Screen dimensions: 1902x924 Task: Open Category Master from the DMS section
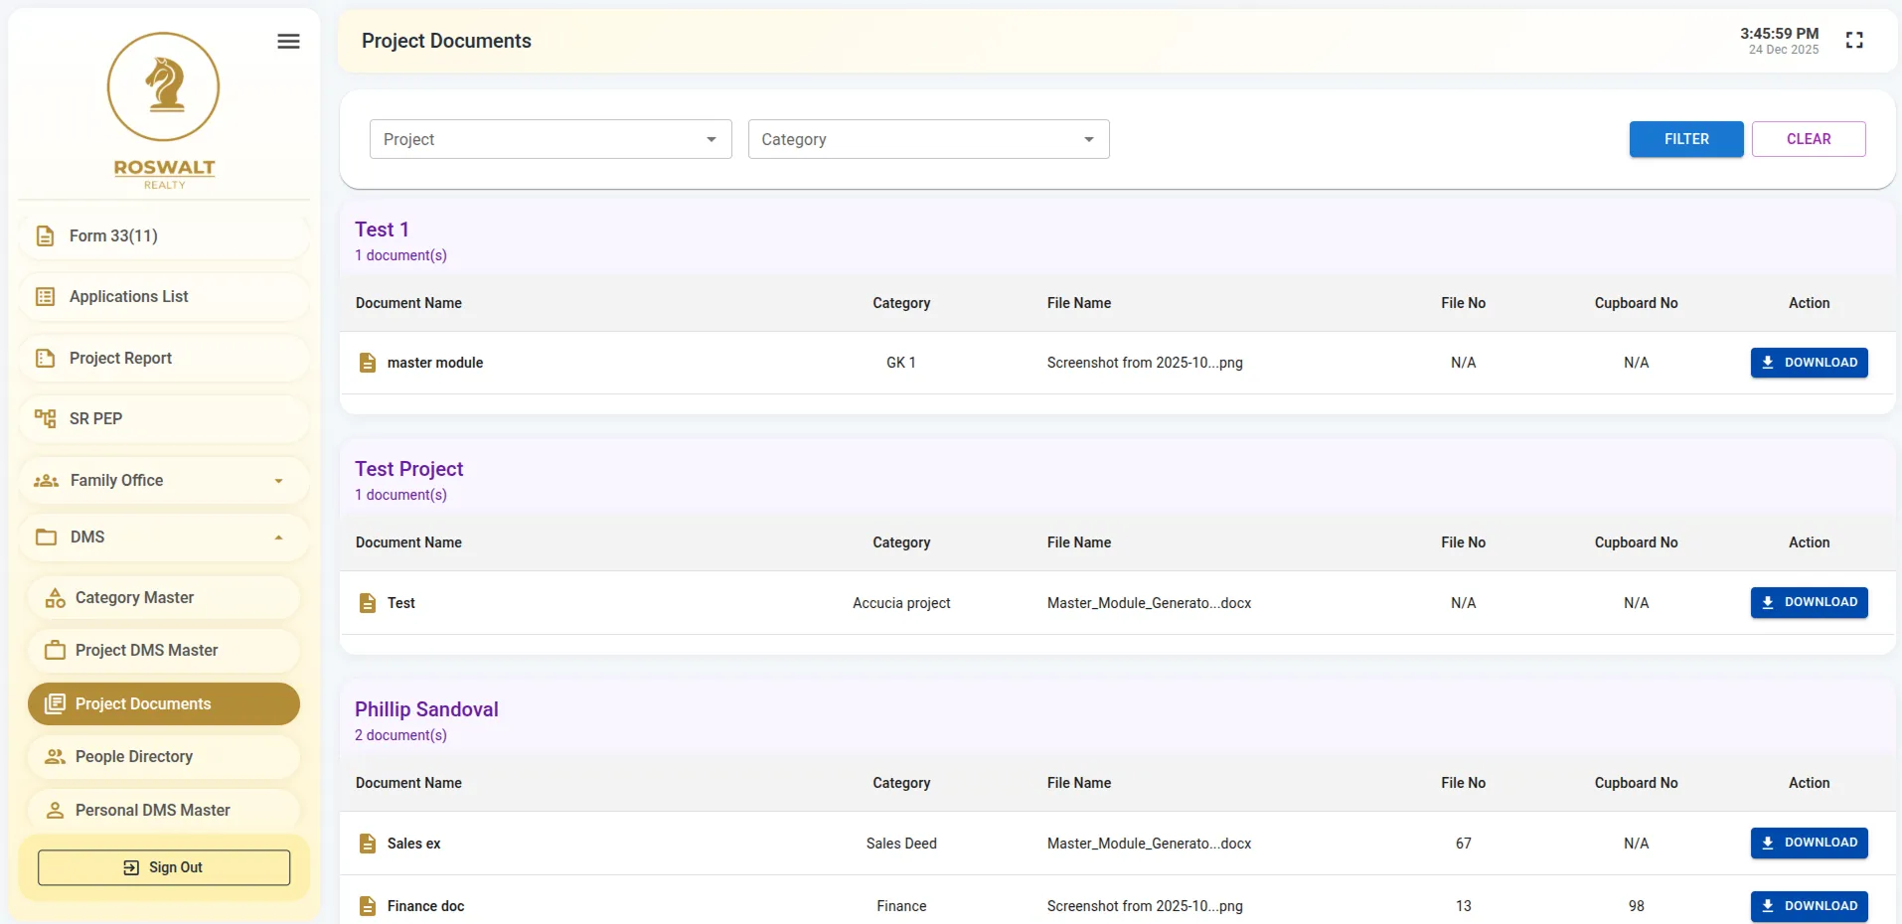tap(56, 597)
